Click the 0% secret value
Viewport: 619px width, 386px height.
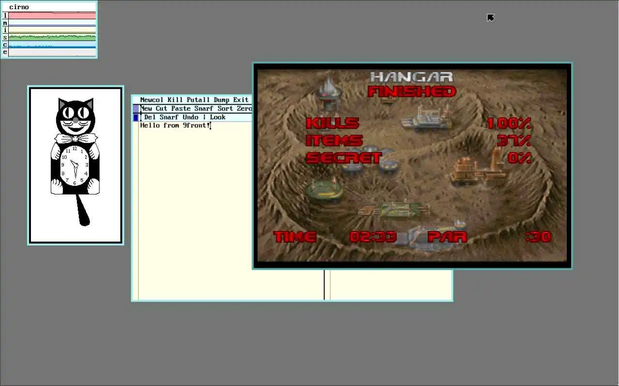click(x=520, y=158)
